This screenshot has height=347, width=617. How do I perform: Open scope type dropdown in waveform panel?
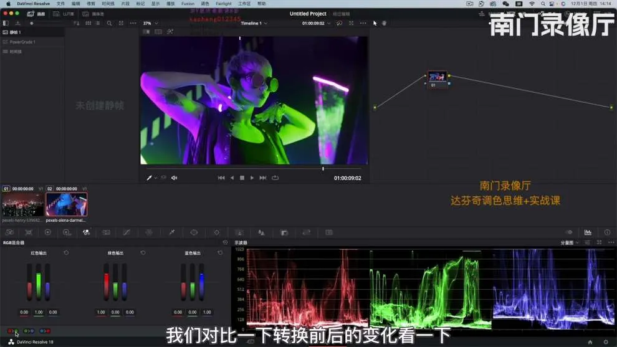click(x=570, y=242)
